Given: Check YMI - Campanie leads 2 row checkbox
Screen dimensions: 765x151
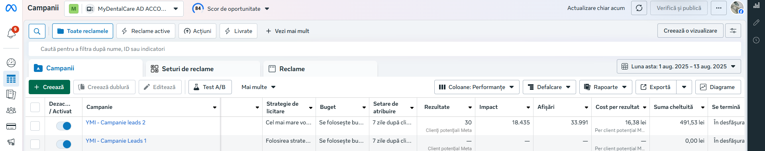Looking at the screenshot, I should pos(35,126).
